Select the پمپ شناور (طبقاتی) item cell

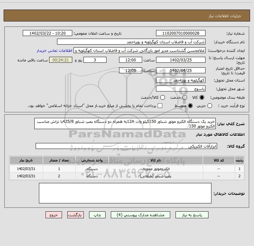pyautogui.click(x=155, y=176)
